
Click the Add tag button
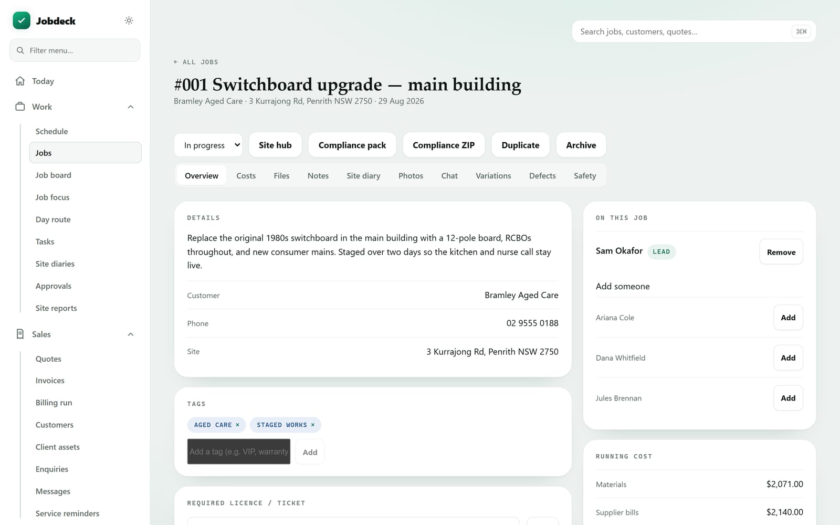[310, 452]
